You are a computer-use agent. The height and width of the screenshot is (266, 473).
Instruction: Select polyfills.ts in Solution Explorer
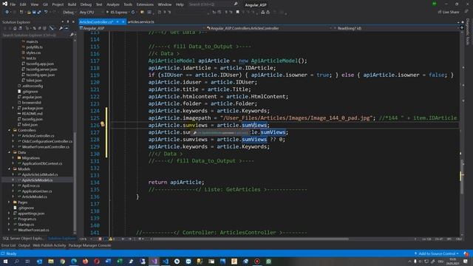[34, 47]
